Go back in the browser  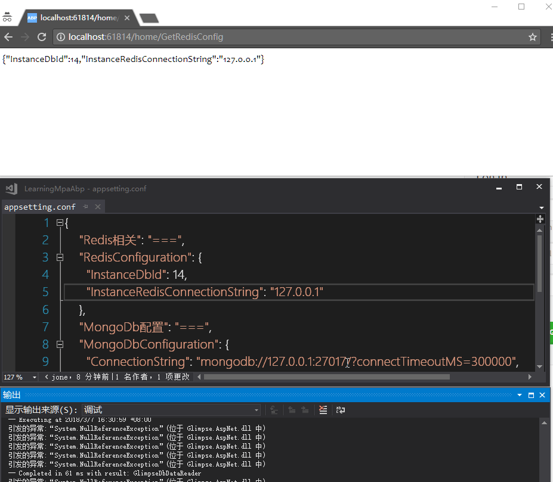click(8, 37)
